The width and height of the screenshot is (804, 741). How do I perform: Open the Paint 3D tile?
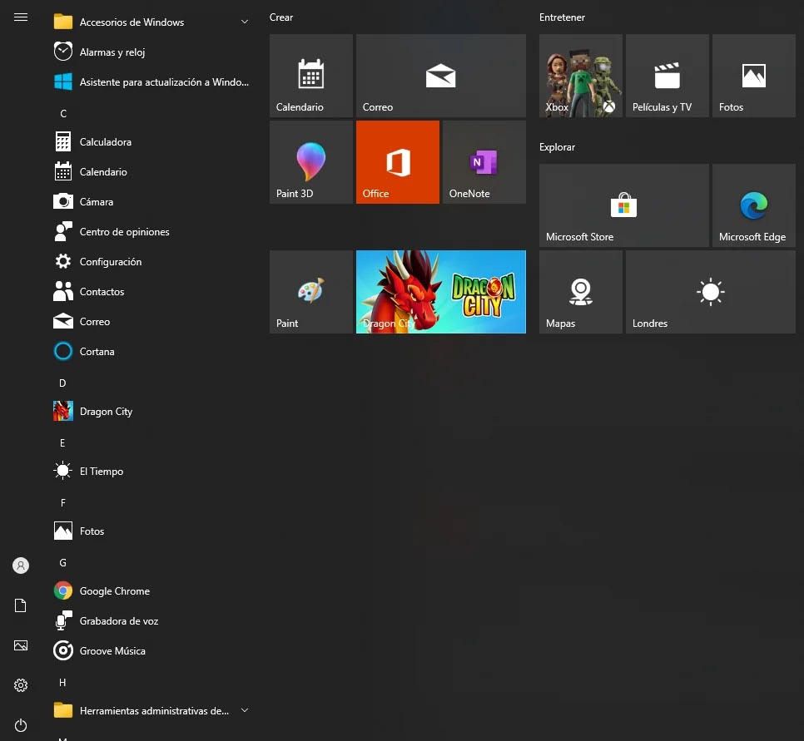(x=311, y=162)
